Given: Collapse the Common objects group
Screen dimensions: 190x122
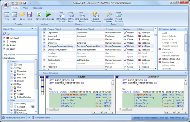Looking at the screenshot, I should click(8, 61).
